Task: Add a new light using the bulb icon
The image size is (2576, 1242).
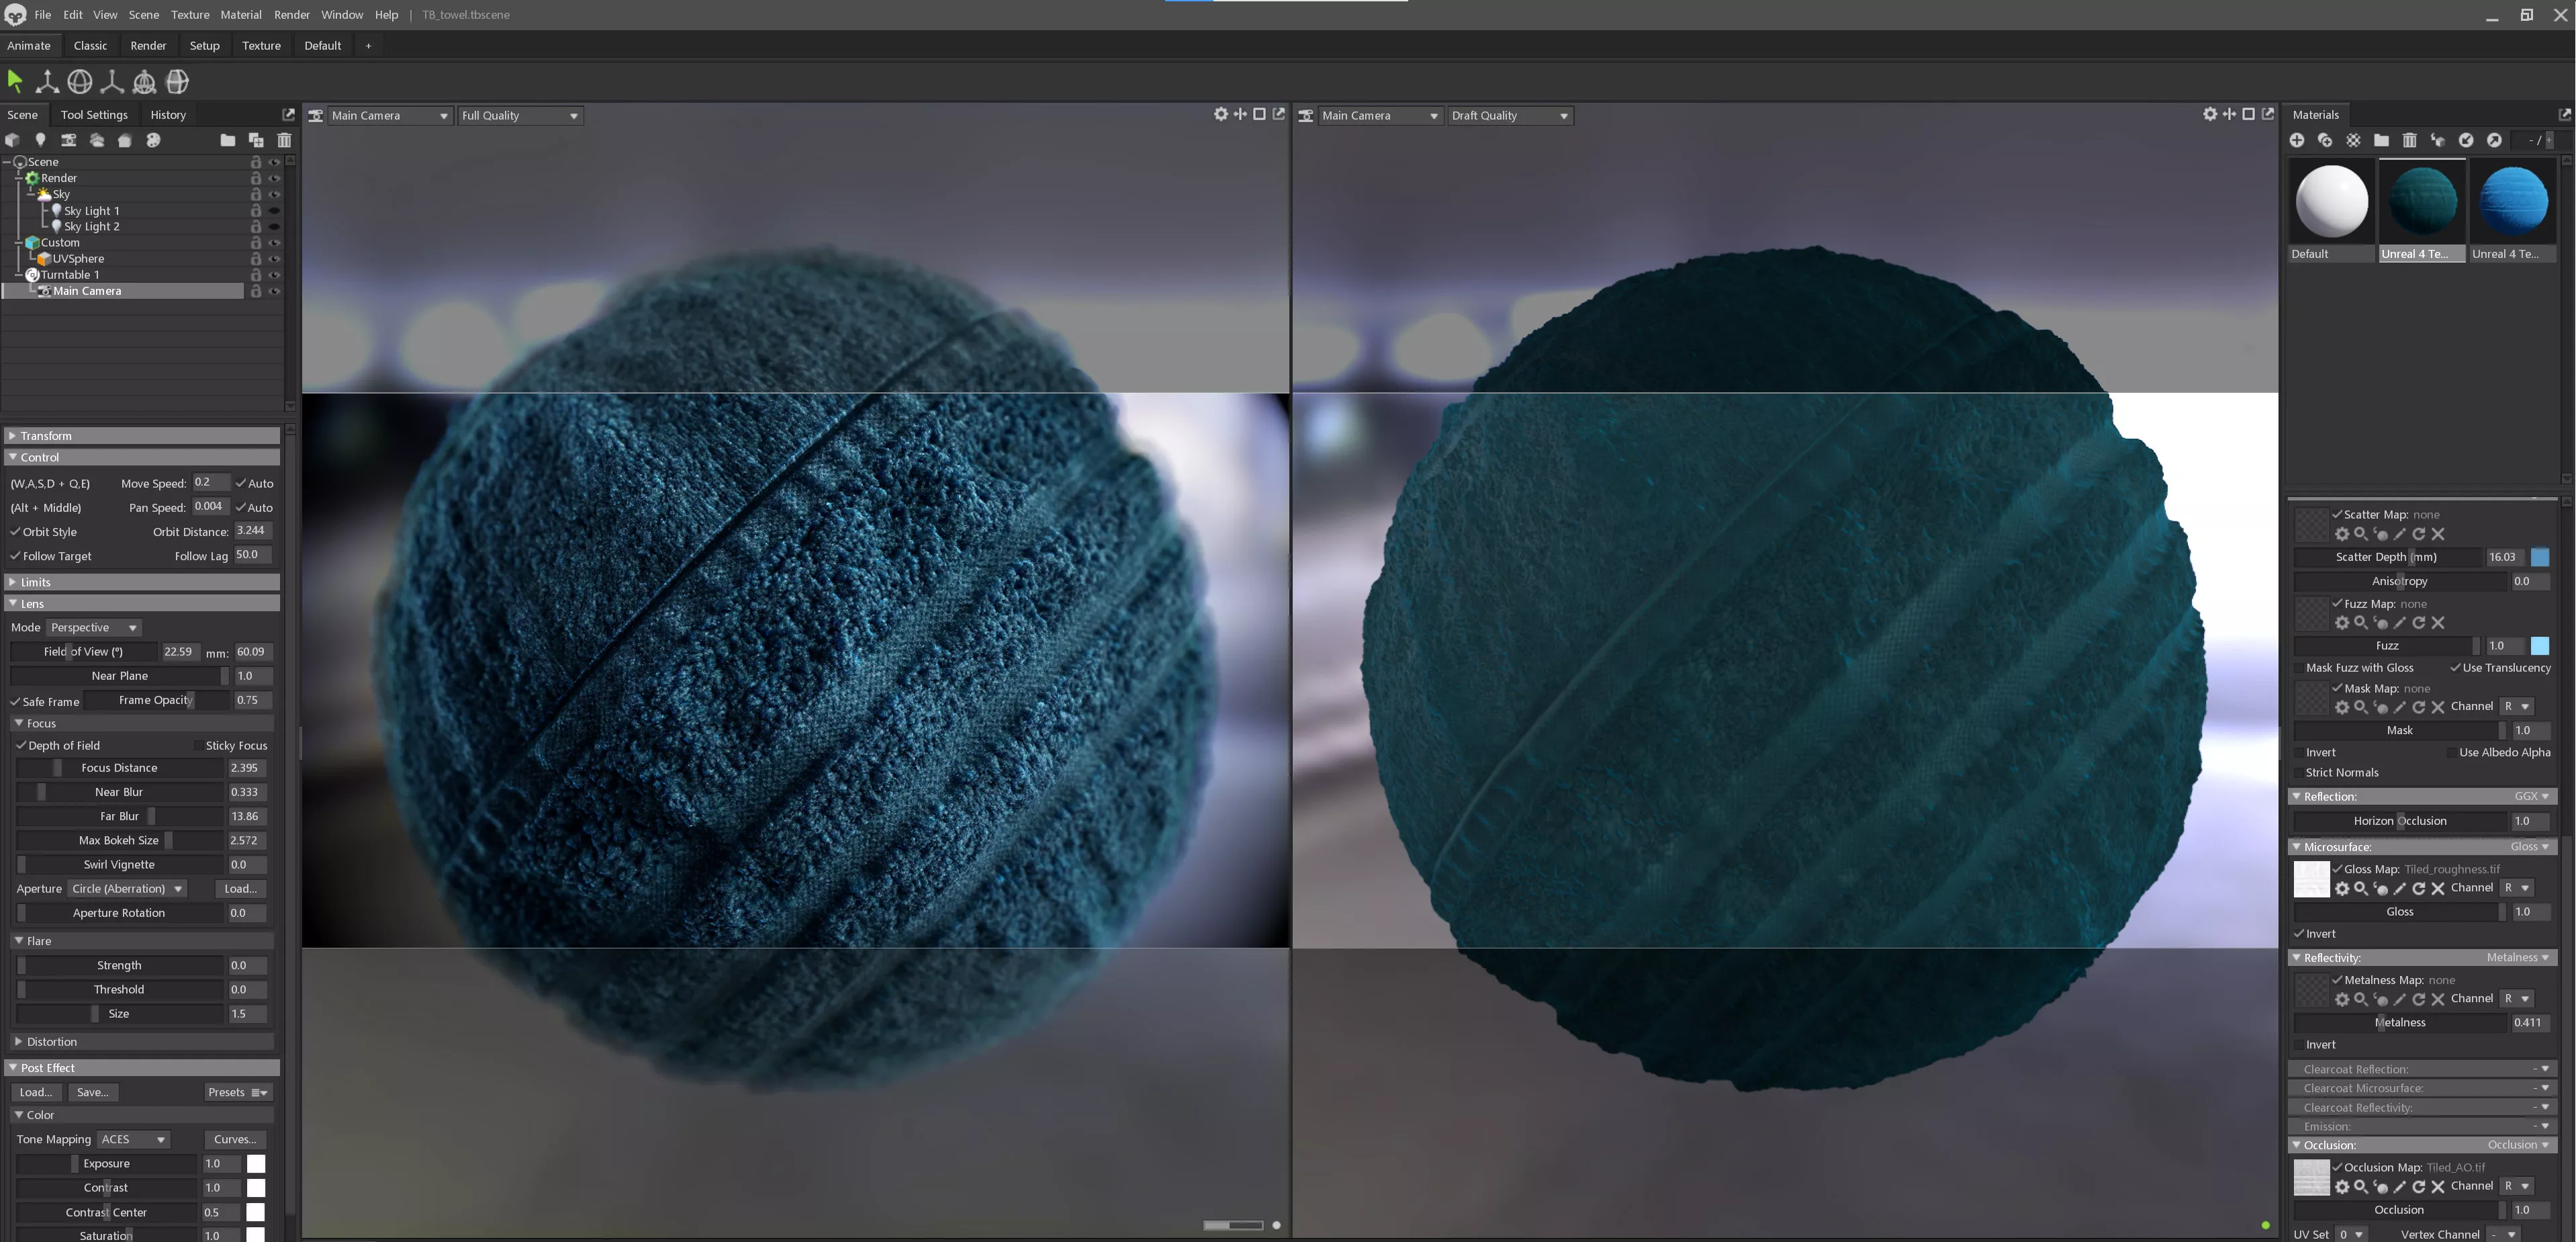Action: click(40, 140)
